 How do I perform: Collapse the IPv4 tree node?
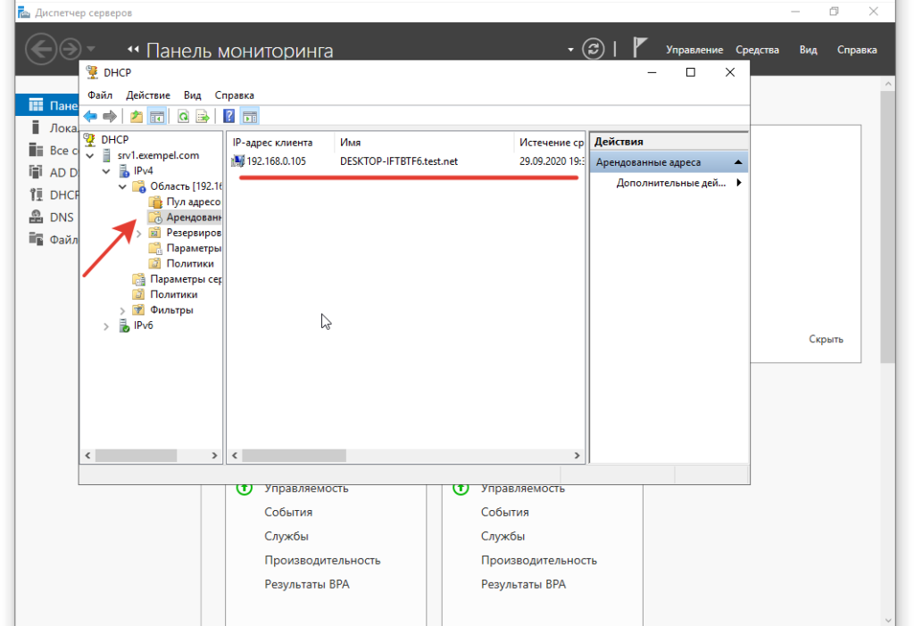[x=106, y=170]
